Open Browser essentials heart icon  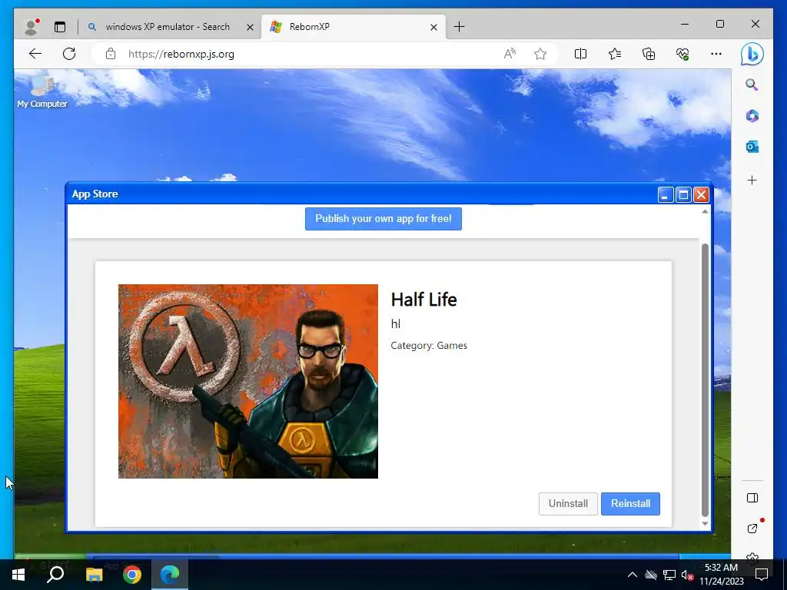(682, 54)
